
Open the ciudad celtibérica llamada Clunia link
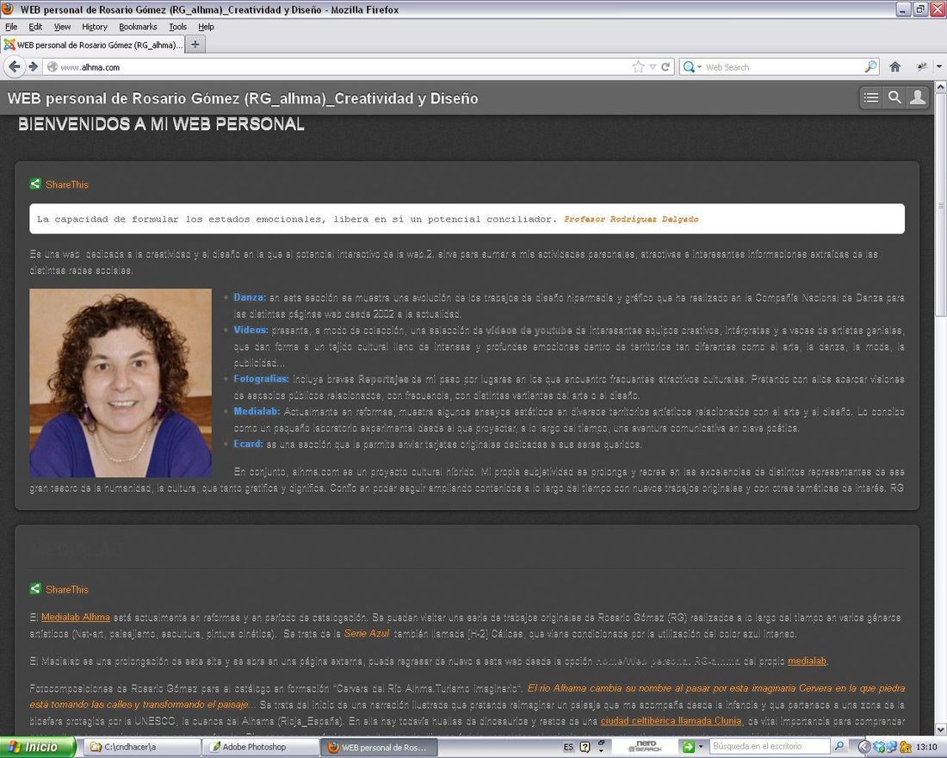pos(671,720)
